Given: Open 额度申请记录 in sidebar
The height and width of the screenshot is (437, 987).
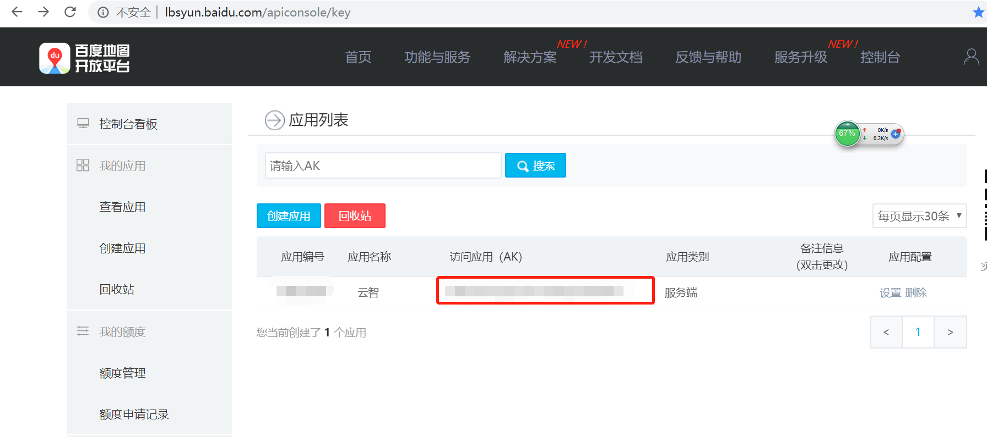Looking at the screenshot, I should [x=134, y=414].
